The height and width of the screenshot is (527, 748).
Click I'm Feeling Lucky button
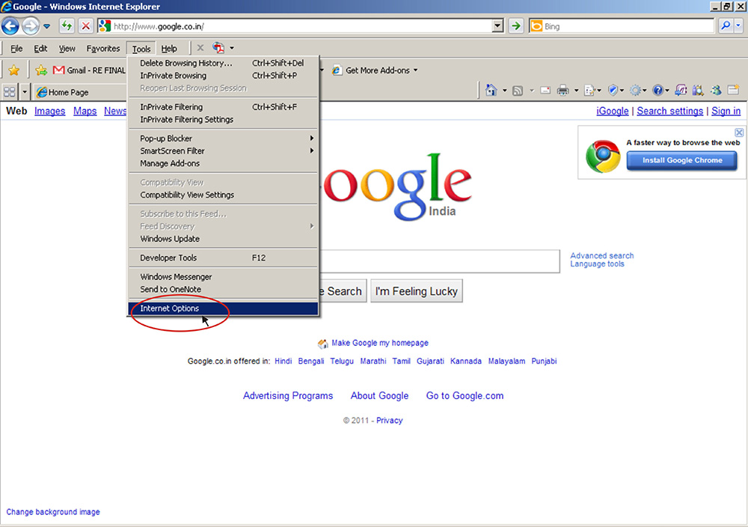pos(417,291)
